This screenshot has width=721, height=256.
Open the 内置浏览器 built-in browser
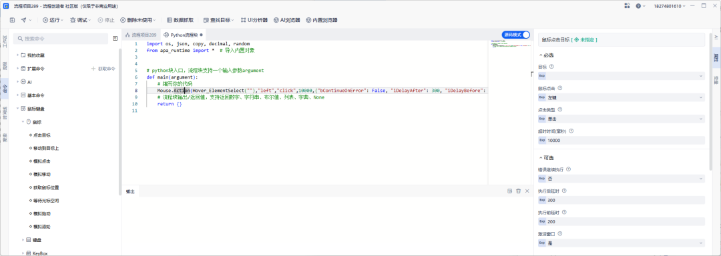[x=321, y=20]
